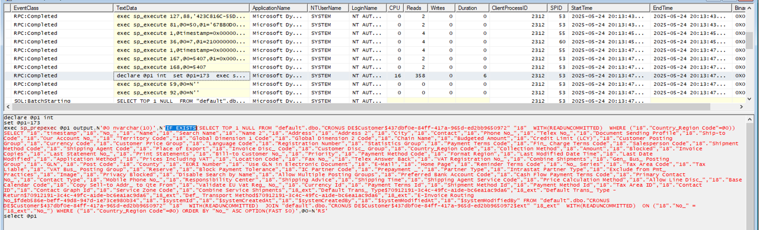Click the 'SELECT TOP 1 NULL FROM' batch cell
759x230 pixels.
point(181,101)
